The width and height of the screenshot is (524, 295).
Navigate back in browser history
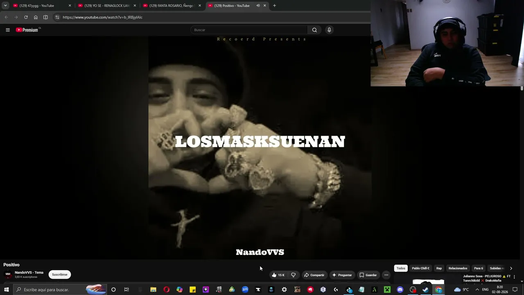6,17
